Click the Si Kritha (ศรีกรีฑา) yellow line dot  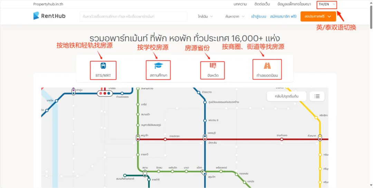tap(316, 118)
